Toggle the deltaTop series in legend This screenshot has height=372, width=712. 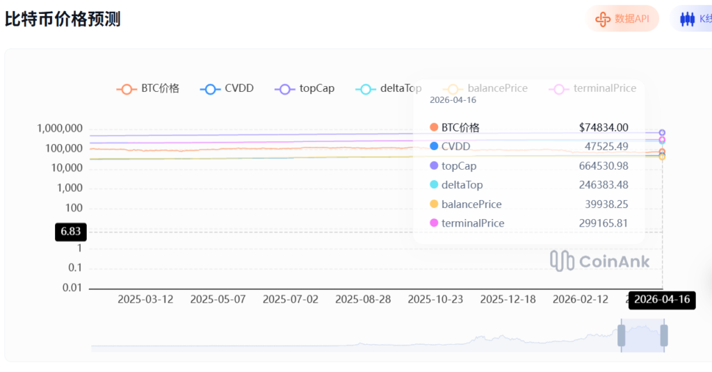(389, 89)
